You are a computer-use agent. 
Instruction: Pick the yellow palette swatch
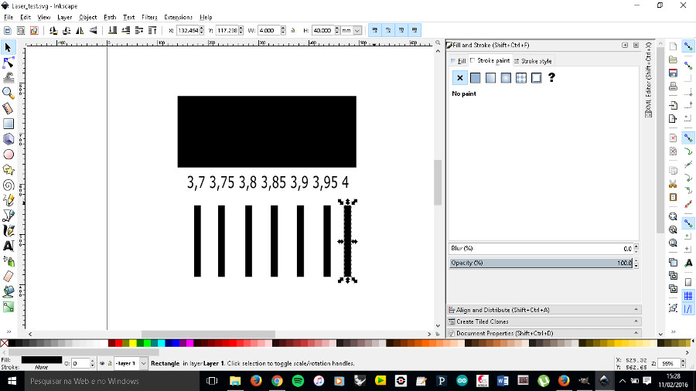coord(133,343)
